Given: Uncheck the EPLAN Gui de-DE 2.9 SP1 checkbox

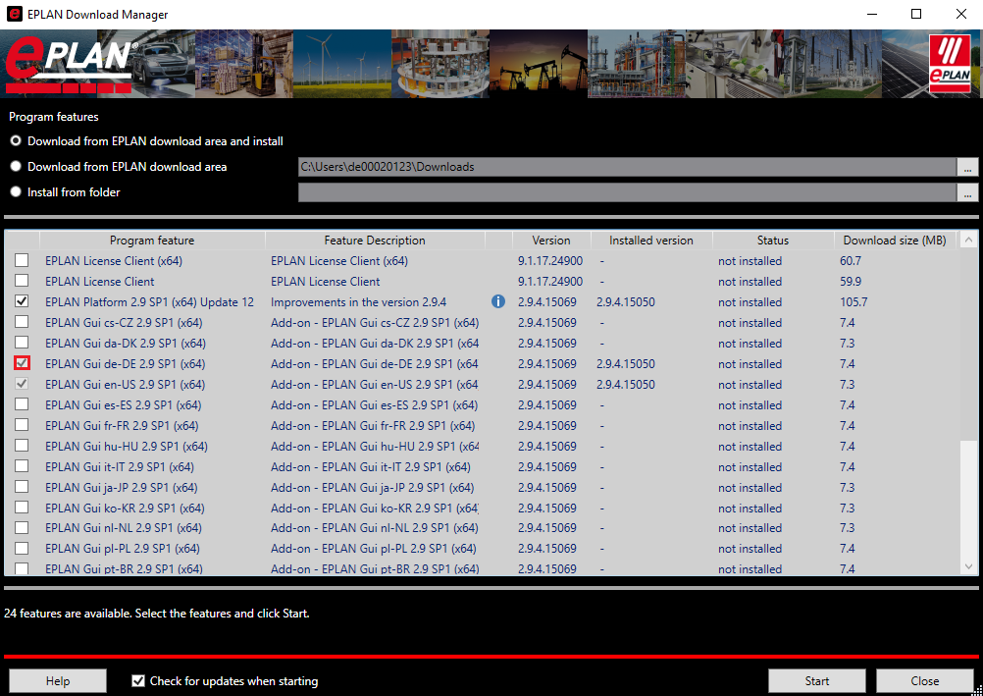Looking at the screenshot, I should point(22,363).
